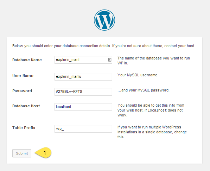The height and width of the screenshot is (171, 210).
Task: Click the Table Prefix label
Action: click(x=24, y=128)
